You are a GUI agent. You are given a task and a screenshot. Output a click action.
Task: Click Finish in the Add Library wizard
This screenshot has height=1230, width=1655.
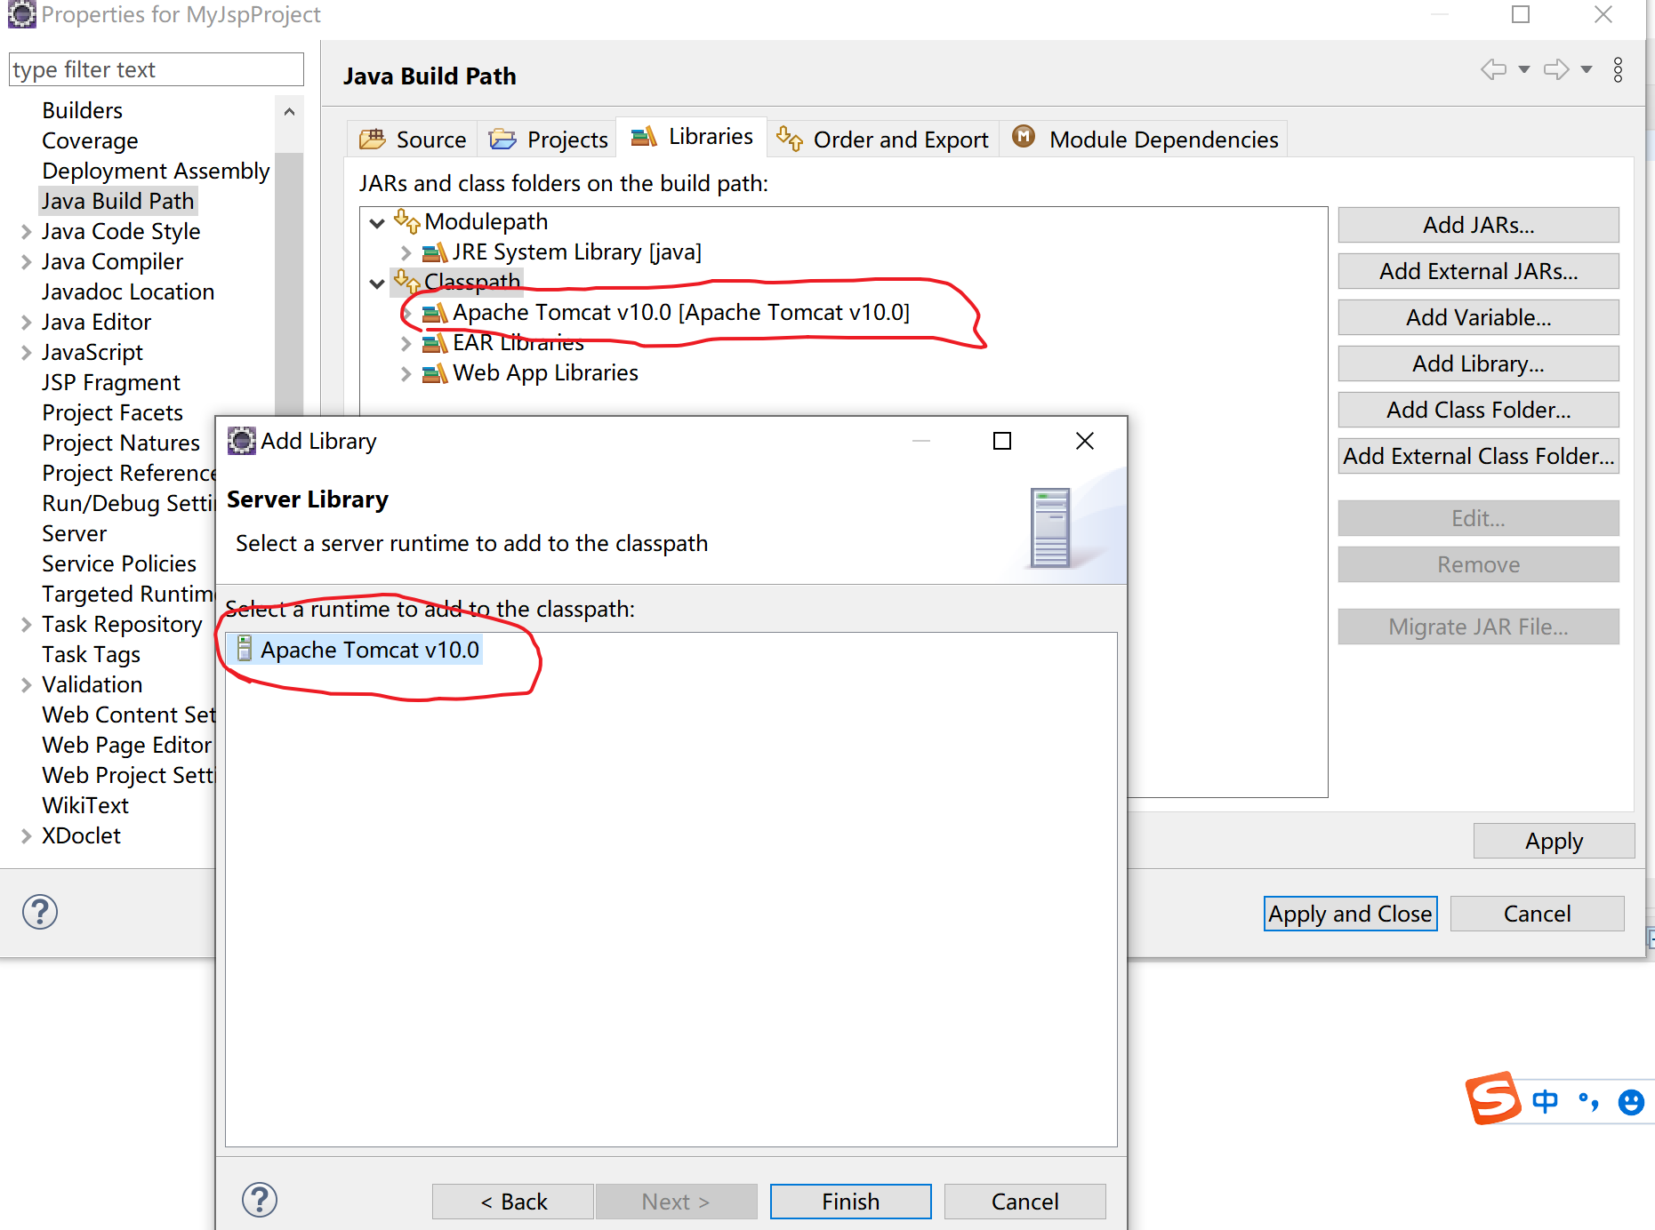coord(849,1201)
